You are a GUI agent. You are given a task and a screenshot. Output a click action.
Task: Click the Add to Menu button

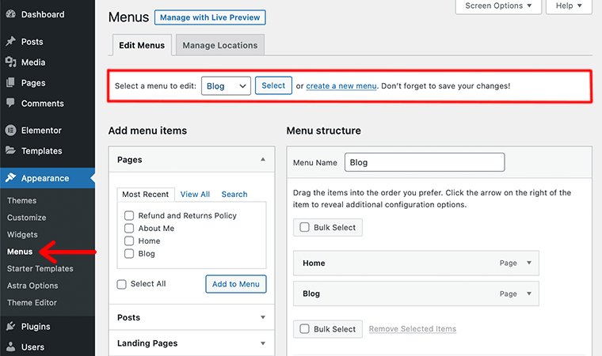point(236,284)
